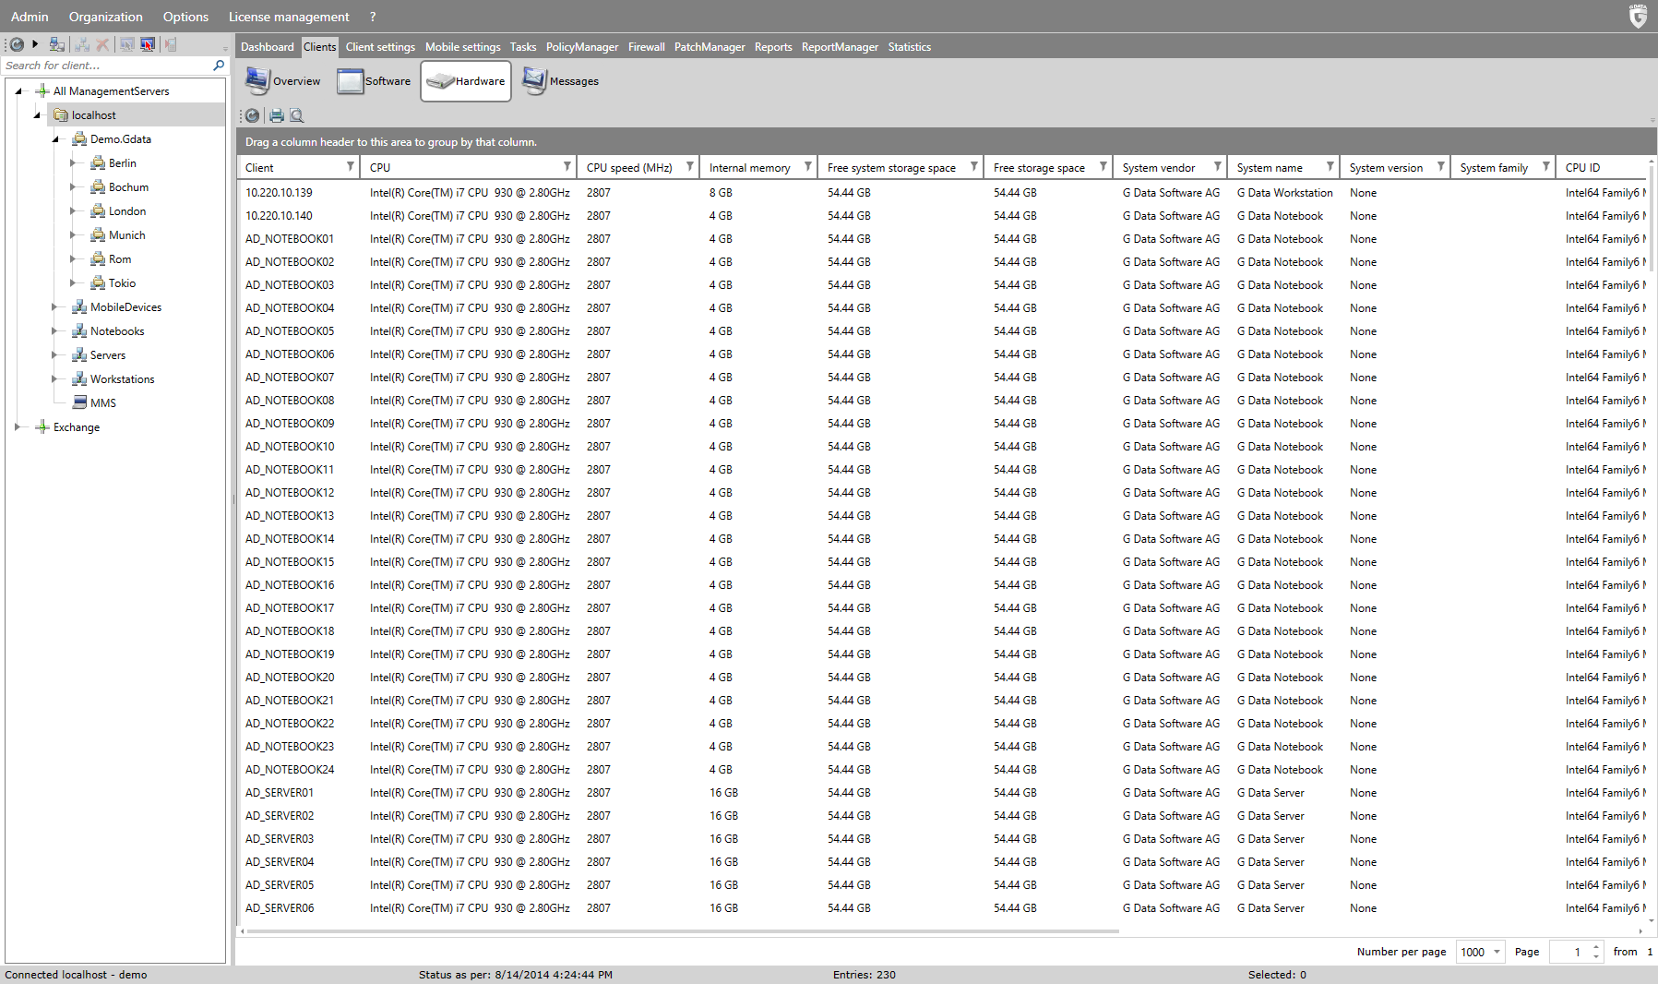The image size is (1658, 984).
Task: Open the License management menu
Action: click(289, 17)
